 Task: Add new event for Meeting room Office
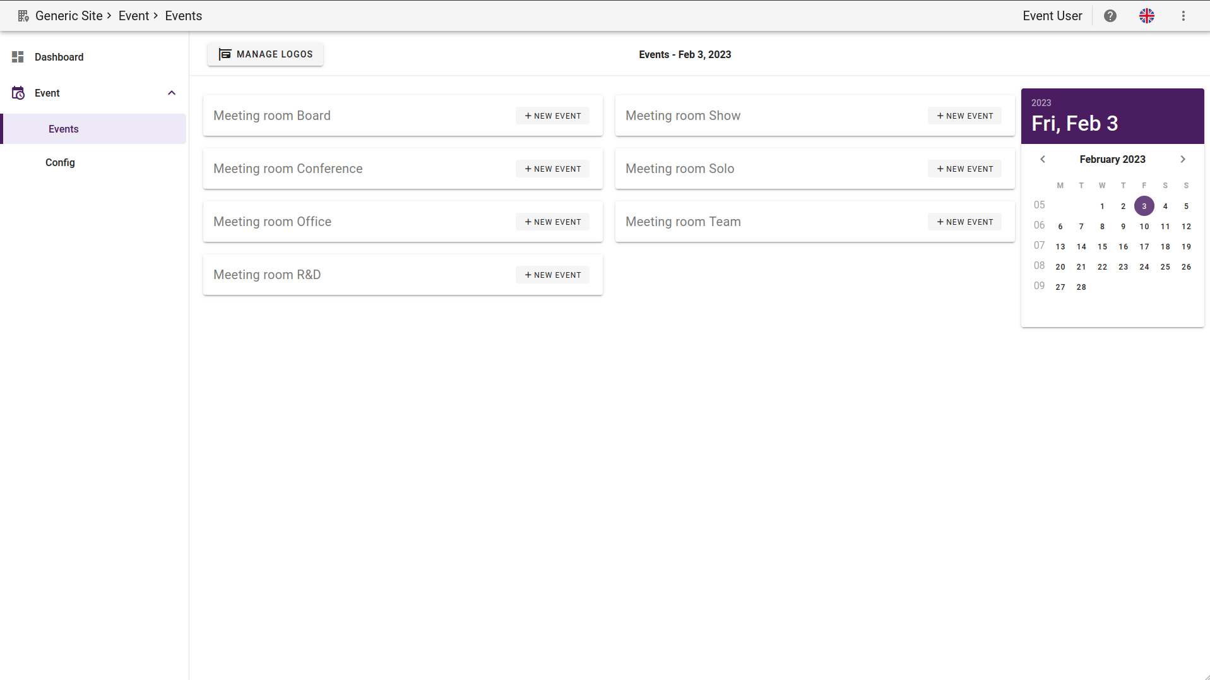(x=552, y=222)
